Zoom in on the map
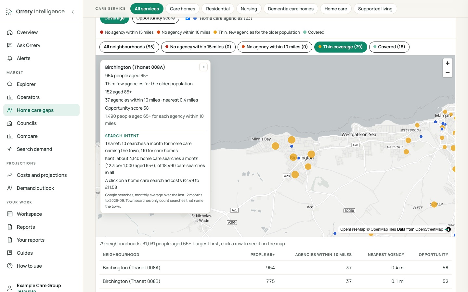This screenshot has width=468, height=292. [x=448, y=63]
